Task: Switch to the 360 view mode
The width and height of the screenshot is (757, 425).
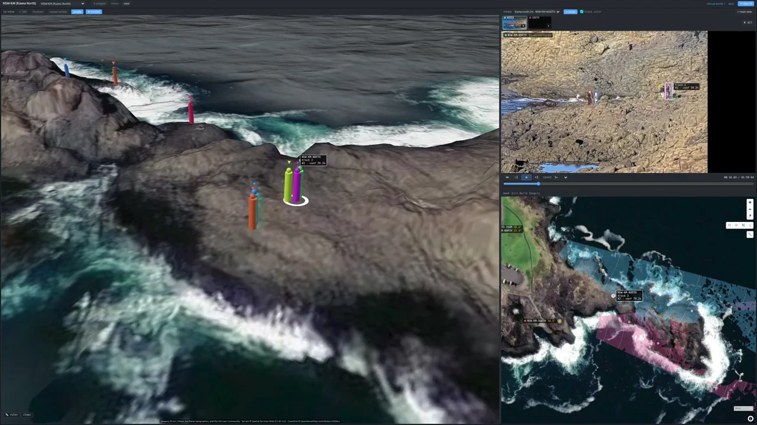Action: point(23,12)
